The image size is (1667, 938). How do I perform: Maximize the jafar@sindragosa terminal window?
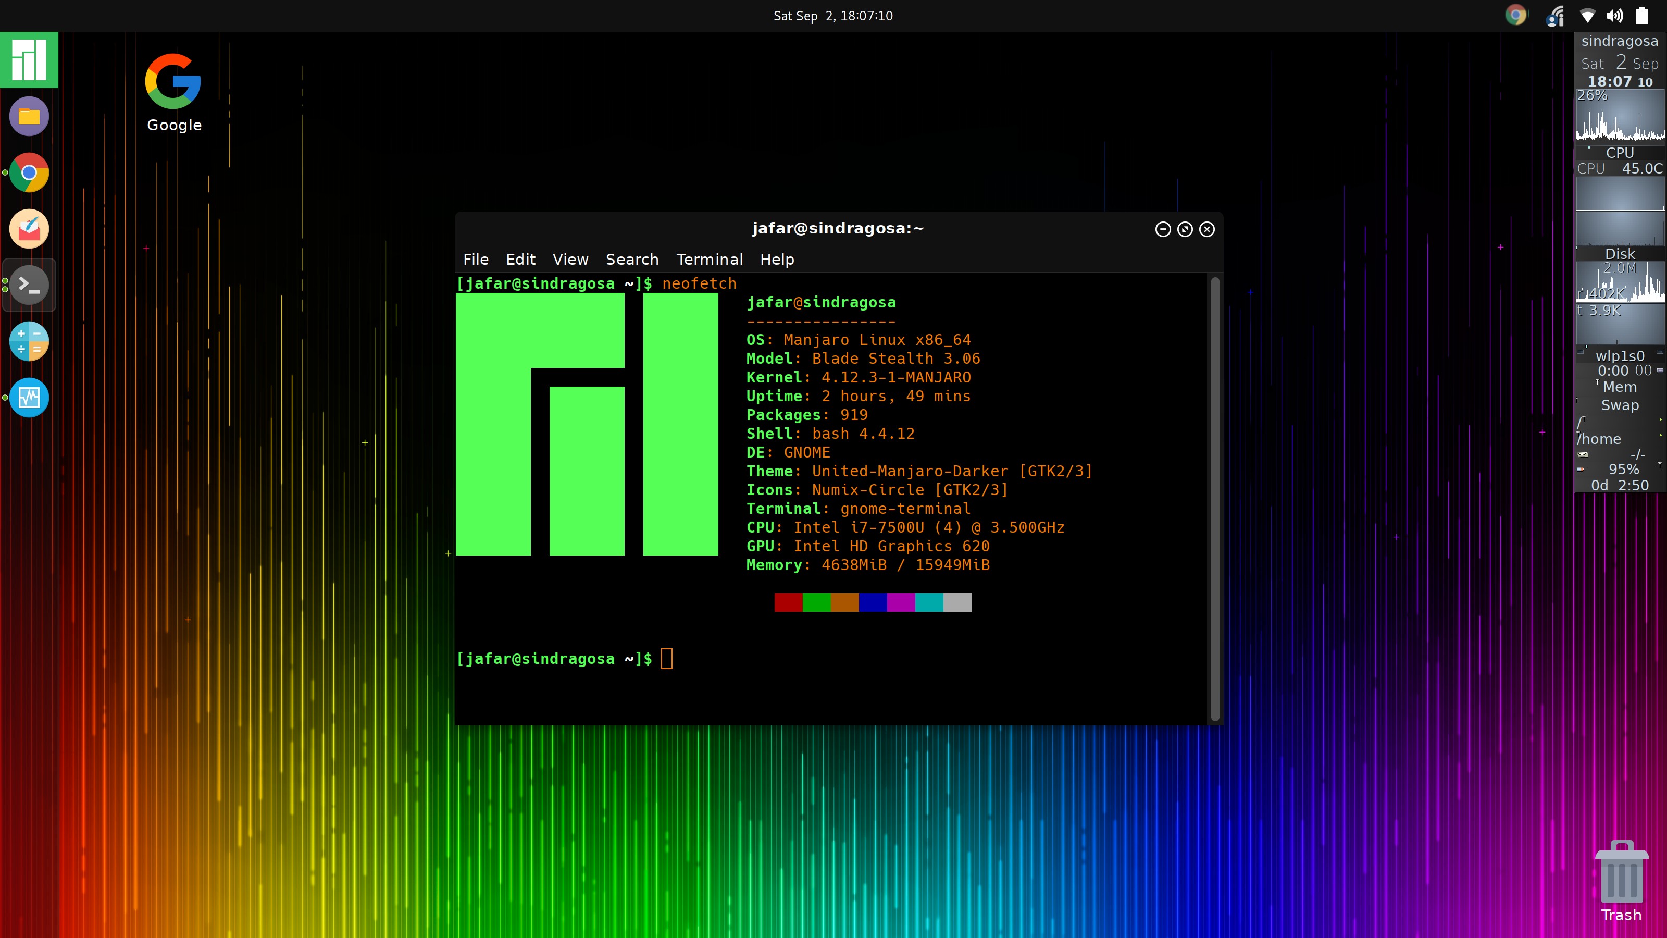coord(1185,229)
